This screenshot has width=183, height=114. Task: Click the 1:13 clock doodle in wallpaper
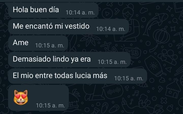pyautogui.click(x=132, y=52)
